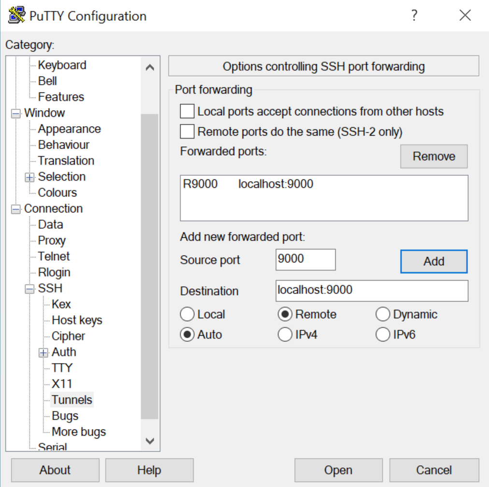This screenshot has height=487, width=489.
Task: Click the Add button for the forwarded port
Action: click(433, 261)
